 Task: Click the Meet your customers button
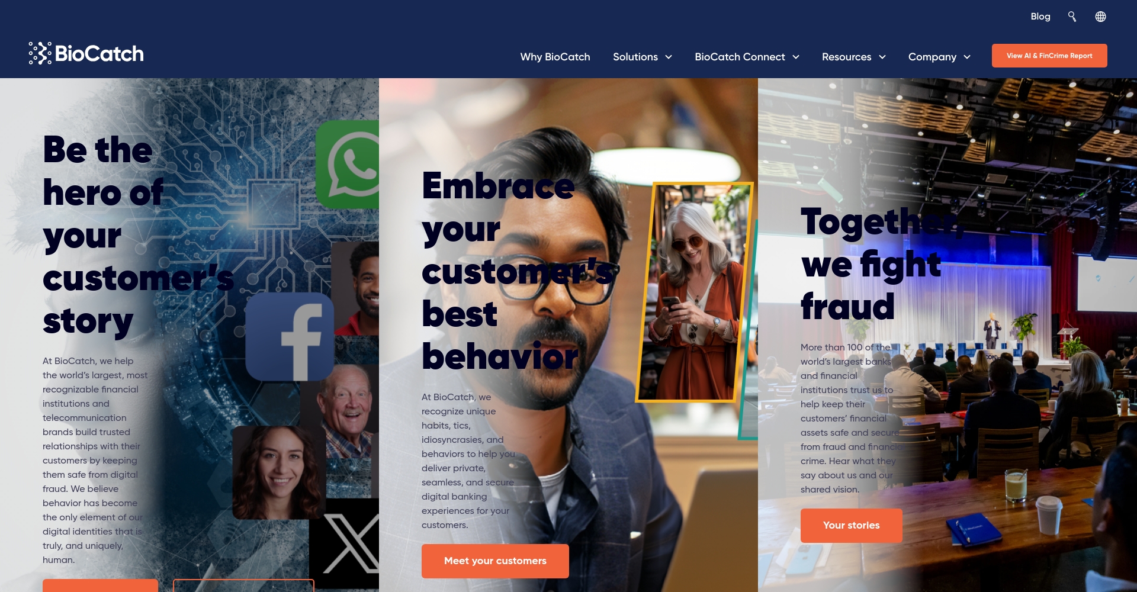(x=495, y=561)
